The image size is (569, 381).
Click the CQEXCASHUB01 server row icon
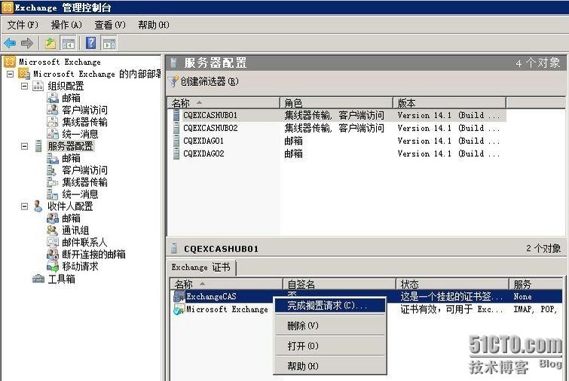coord(176,115)
